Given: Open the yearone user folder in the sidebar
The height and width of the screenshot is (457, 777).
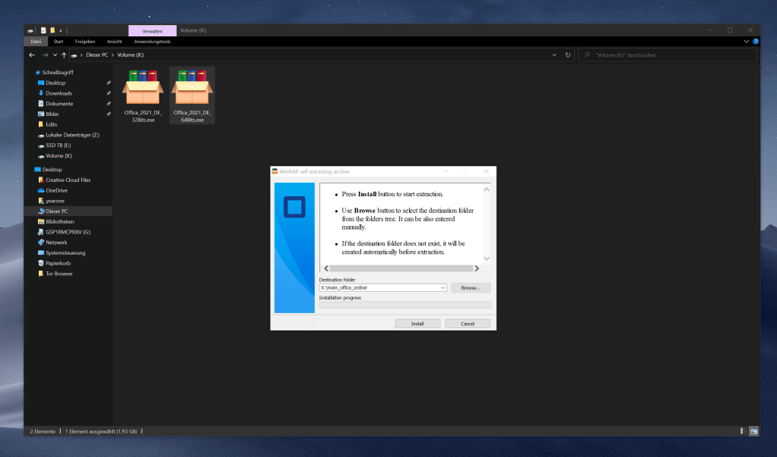Looking at the screenshot, I should click(x=55, y=201).
